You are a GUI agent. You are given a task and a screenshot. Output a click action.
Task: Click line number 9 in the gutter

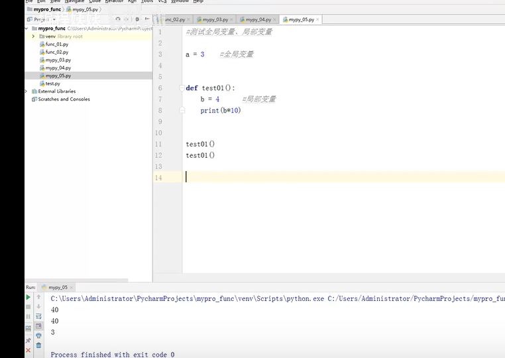coord(160,122)
